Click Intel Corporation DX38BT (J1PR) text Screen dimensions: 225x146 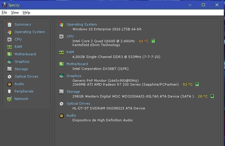coord(100,69)
